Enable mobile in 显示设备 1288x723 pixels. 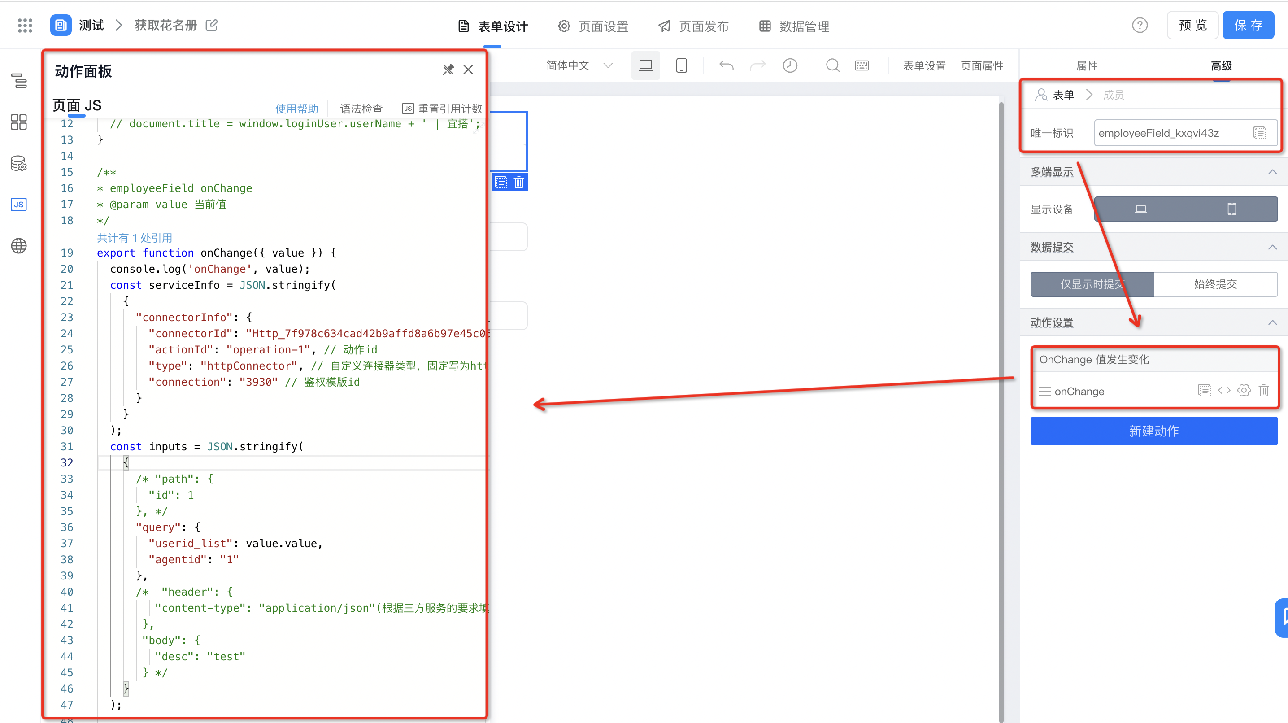pyautogui.click(x=1232, y=209)
